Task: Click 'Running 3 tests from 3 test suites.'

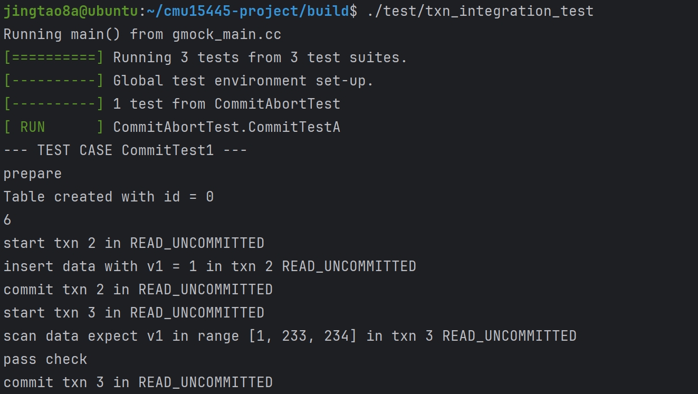Action: click(260, 57)
